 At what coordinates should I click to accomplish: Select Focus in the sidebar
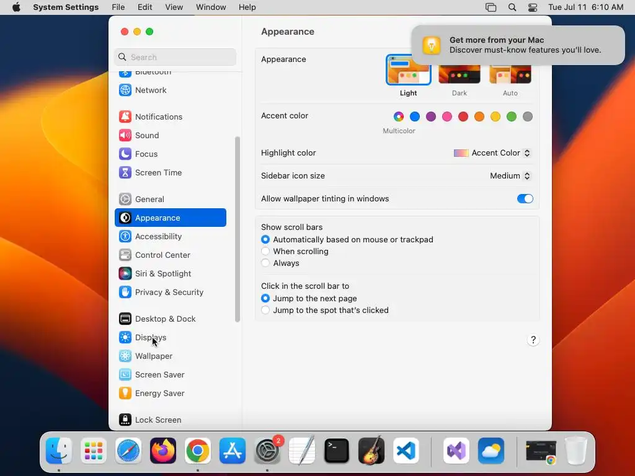(x=171, y=154)
